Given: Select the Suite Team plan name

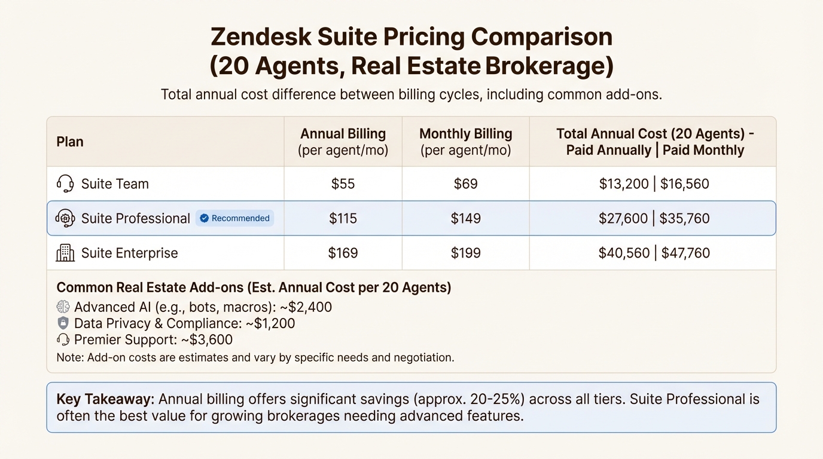Looking at the screenshot, I should point(115,183).
